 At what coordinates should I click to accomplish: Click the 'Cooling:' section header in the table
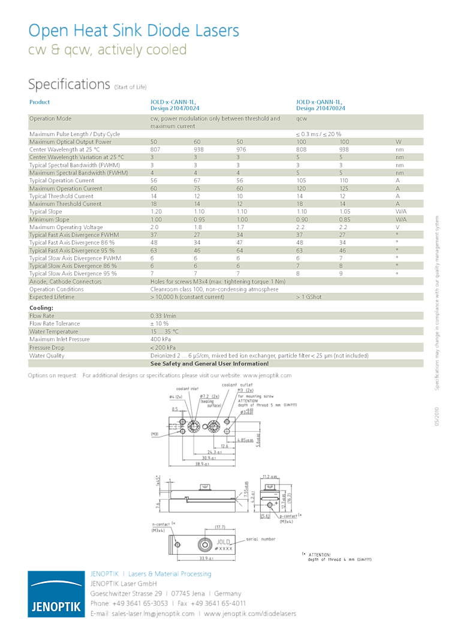pos(41,308)
